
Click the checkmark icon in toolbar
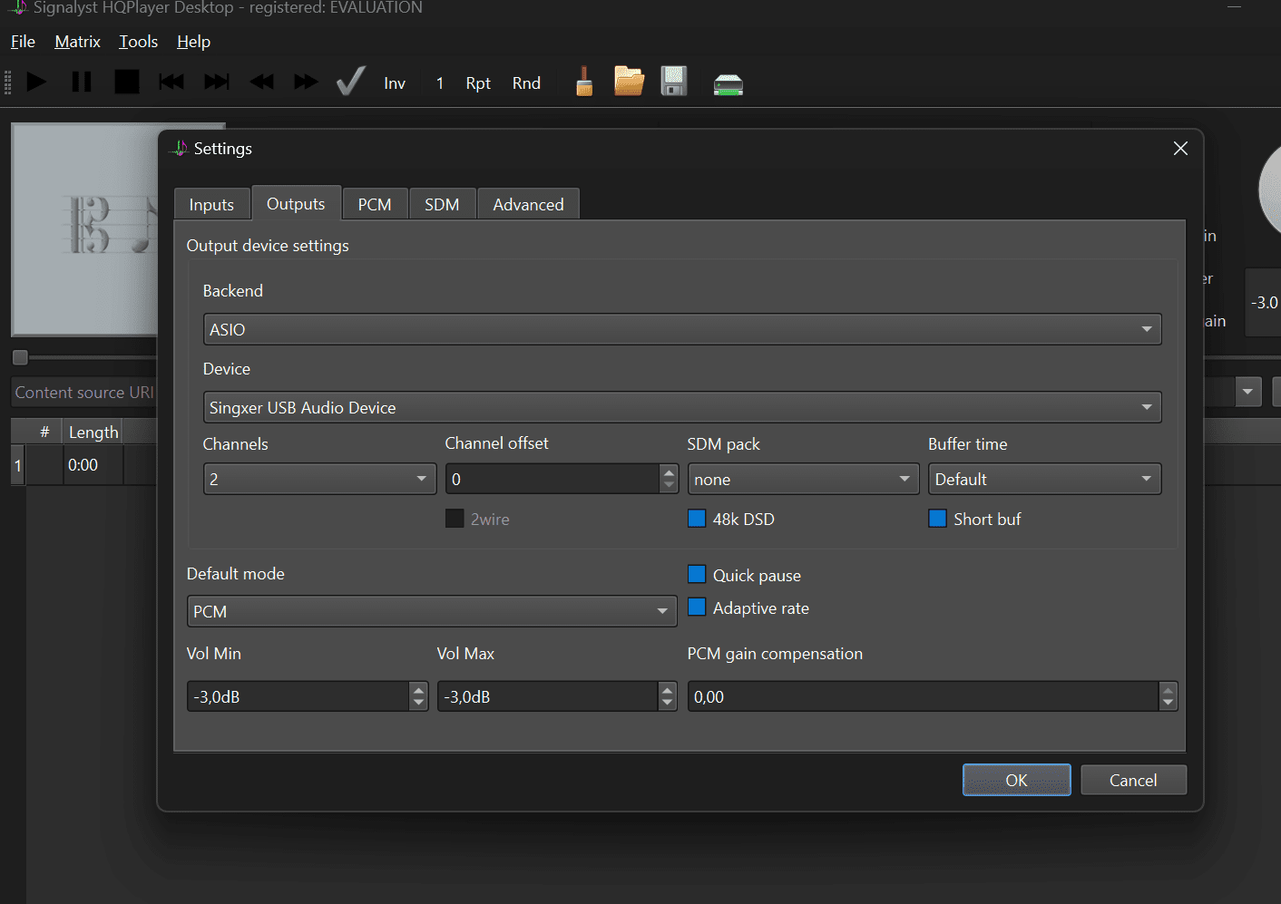351,82
